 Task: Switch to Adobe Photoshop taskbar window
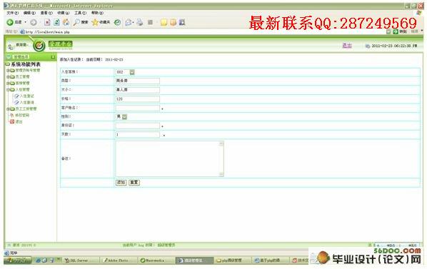coord(119,260)
